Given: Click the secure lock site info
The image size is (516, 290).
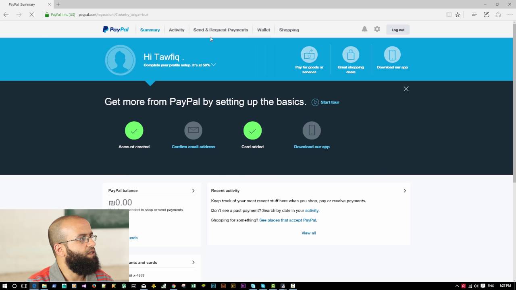Looking at the screenshot, I should 47,14.
